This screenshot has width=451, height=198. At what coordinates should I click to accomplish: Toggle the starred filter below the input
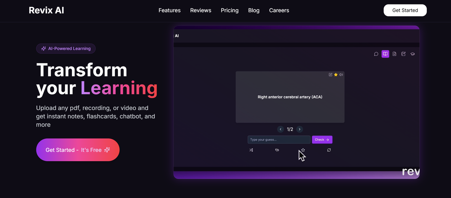point(303,150)
